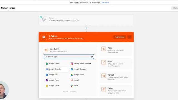Click the Share button
This screenshot has height=100, width=178.
click(x=175, y=8)
